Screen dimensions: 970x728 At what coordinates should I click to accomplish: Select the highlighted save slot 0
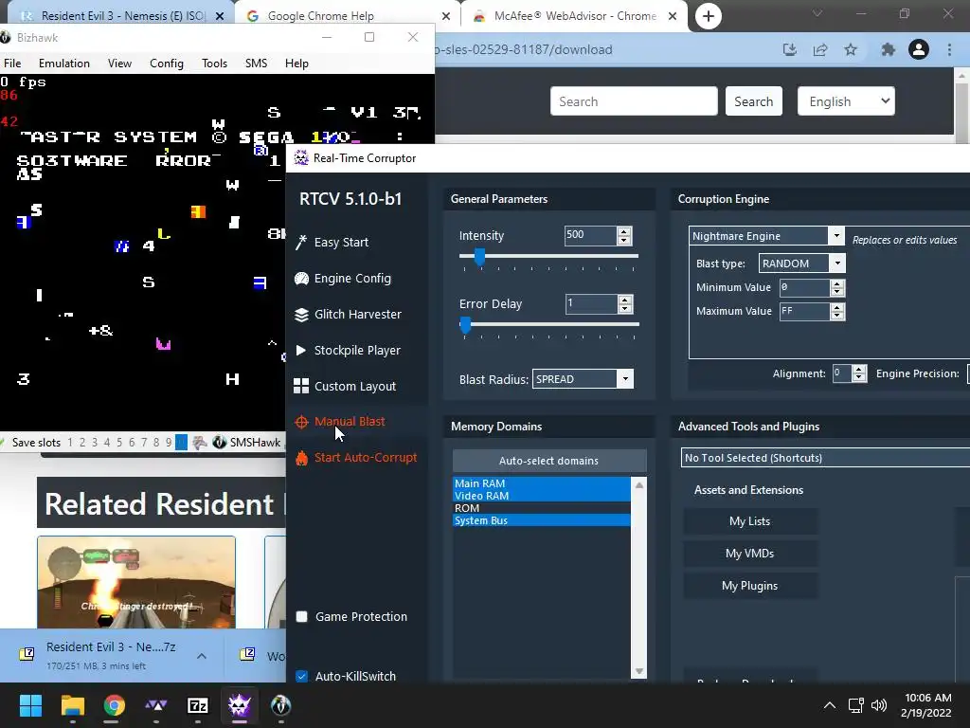point(181,442)
